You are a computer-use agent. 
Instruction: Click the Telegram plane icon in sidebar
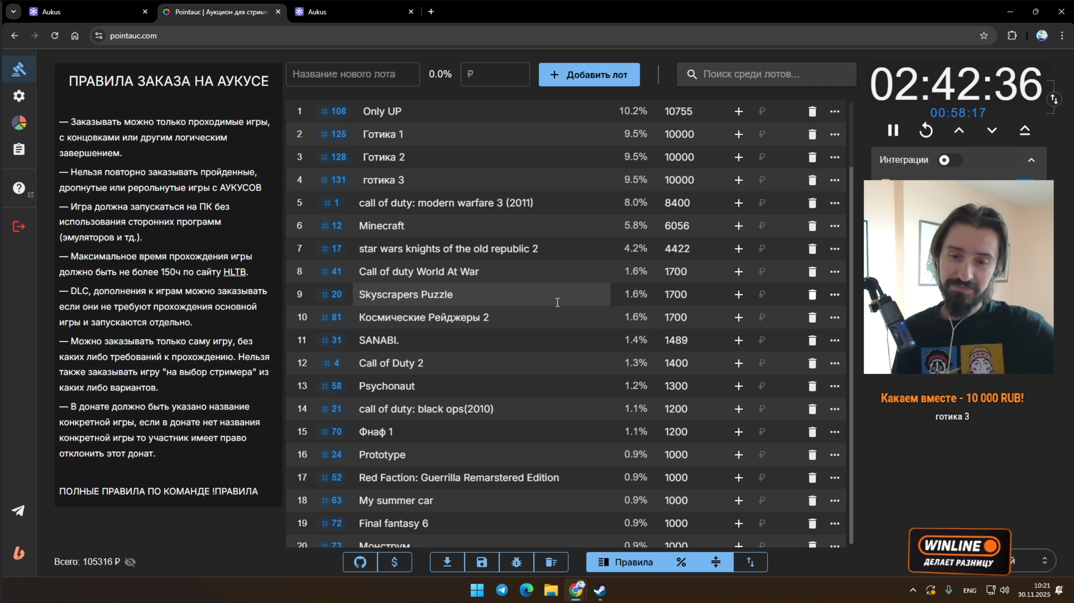click(x=18, y=510)
